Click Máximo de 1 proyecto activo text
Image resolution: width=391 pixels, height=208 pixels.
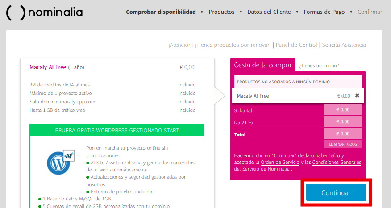pos(61,93)
